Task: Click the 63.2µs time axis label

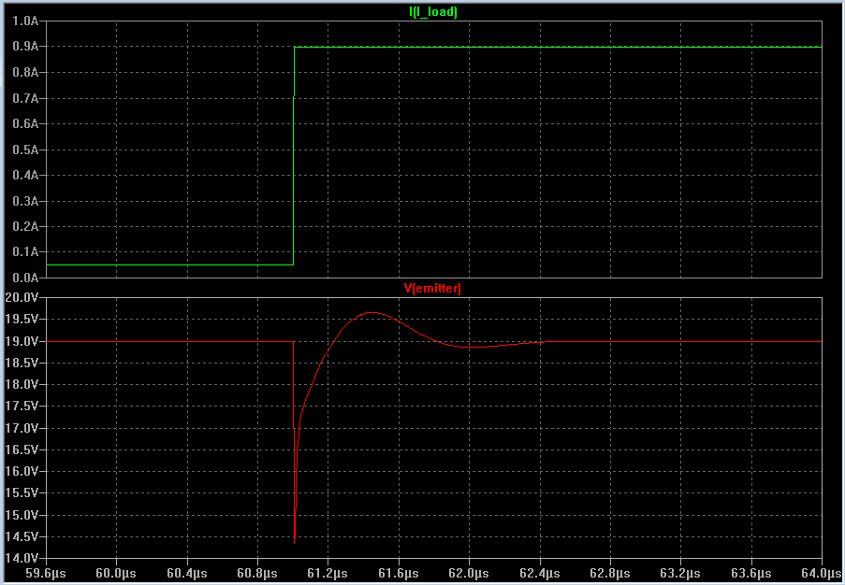Action: [680, 573]
